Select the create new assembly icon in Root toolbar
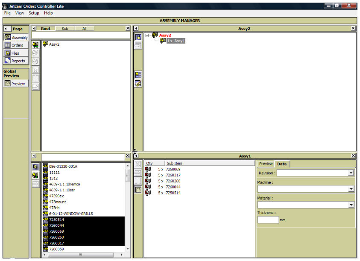 36,44
